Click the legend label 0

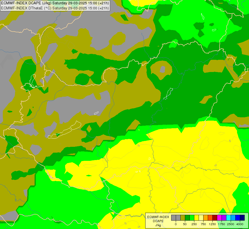[x=176, y=224]
